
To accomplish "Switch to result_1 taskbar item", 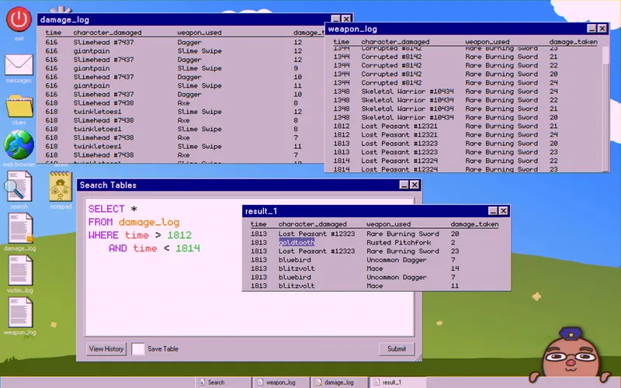I will tap(397, 383).
